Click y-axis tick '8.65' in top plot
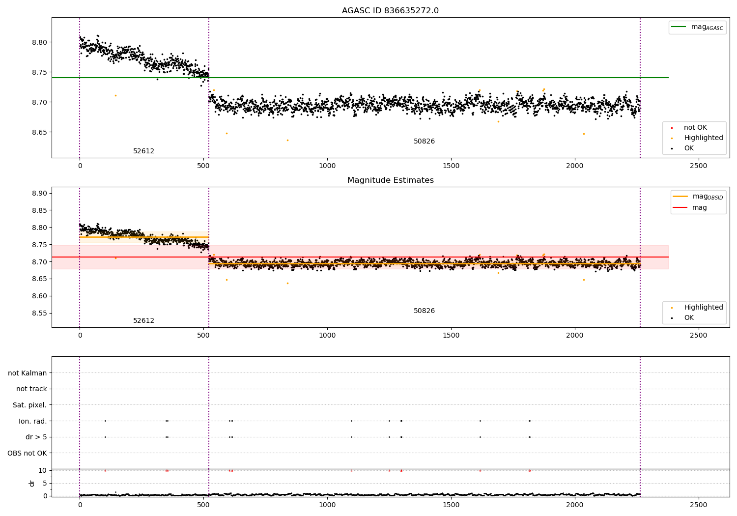737x516 pixels. [x=40, y=133]
